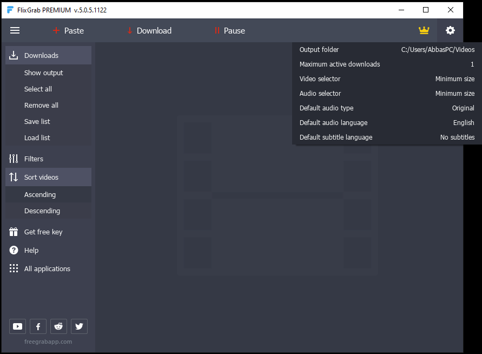Screen dimensions: 482x354
Task: Open Video selector Minimum size dropdown
Action: pos(454,78)
